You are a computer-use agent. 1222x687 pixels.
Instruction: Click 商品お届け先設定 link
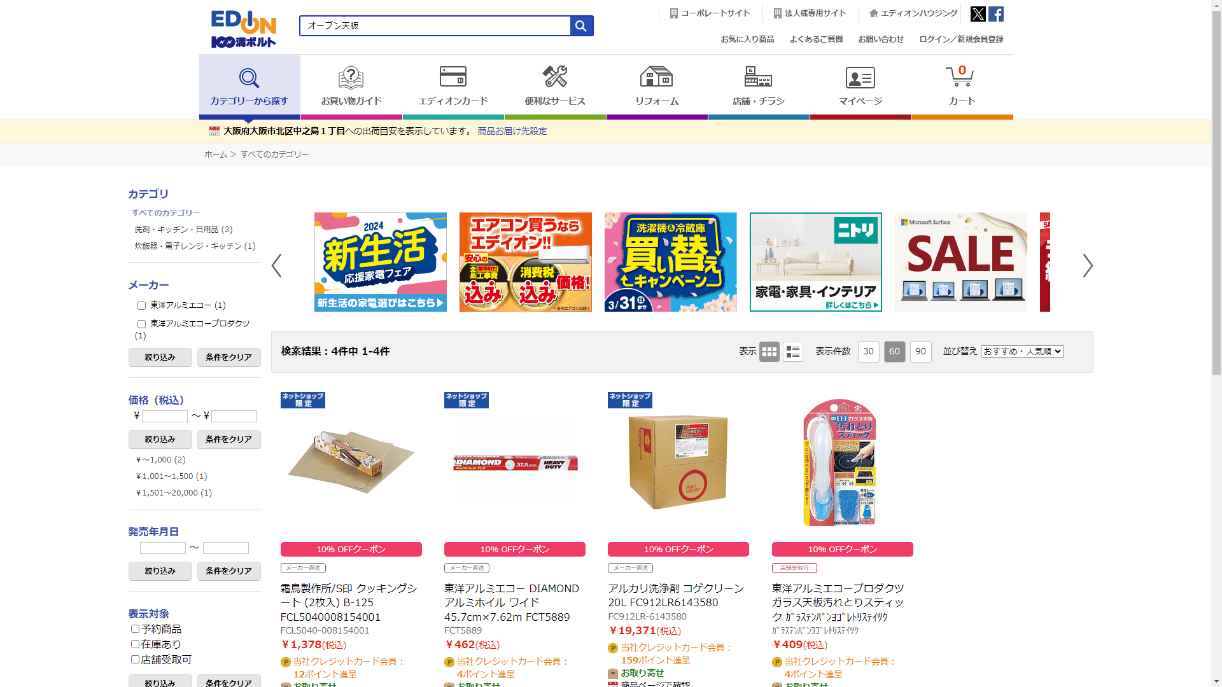pyautogui.click(x=512, y=131)
